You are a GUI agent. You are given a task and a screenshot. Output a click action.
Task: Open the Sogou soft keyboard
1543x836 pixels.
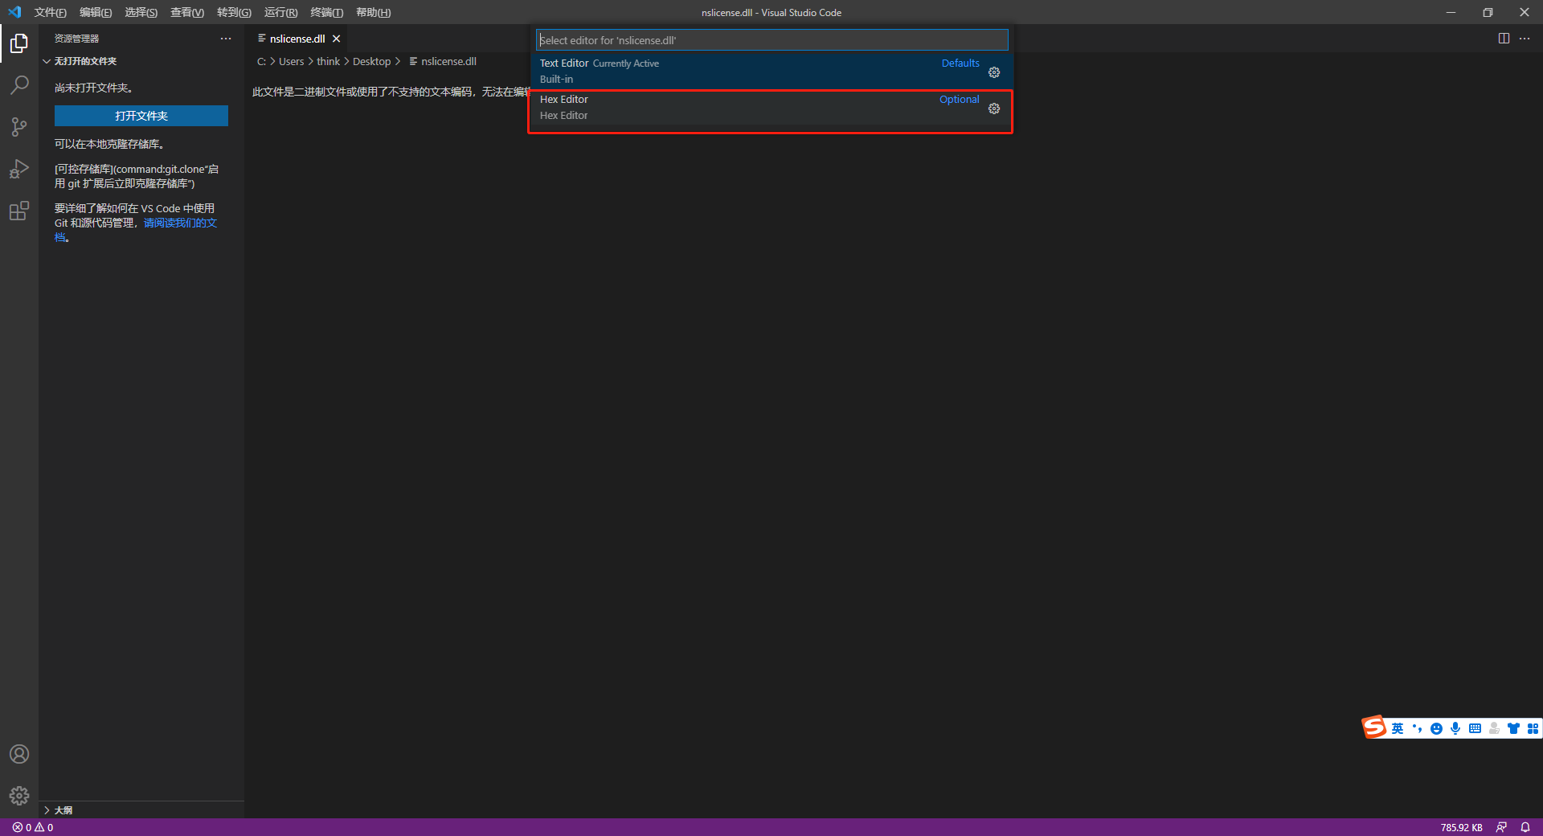pyautogui.click(x=1475, y=728)
